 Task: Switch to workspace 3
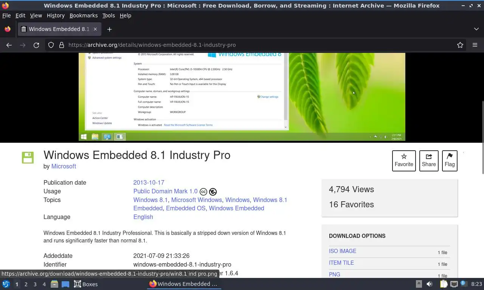(35, 284)
